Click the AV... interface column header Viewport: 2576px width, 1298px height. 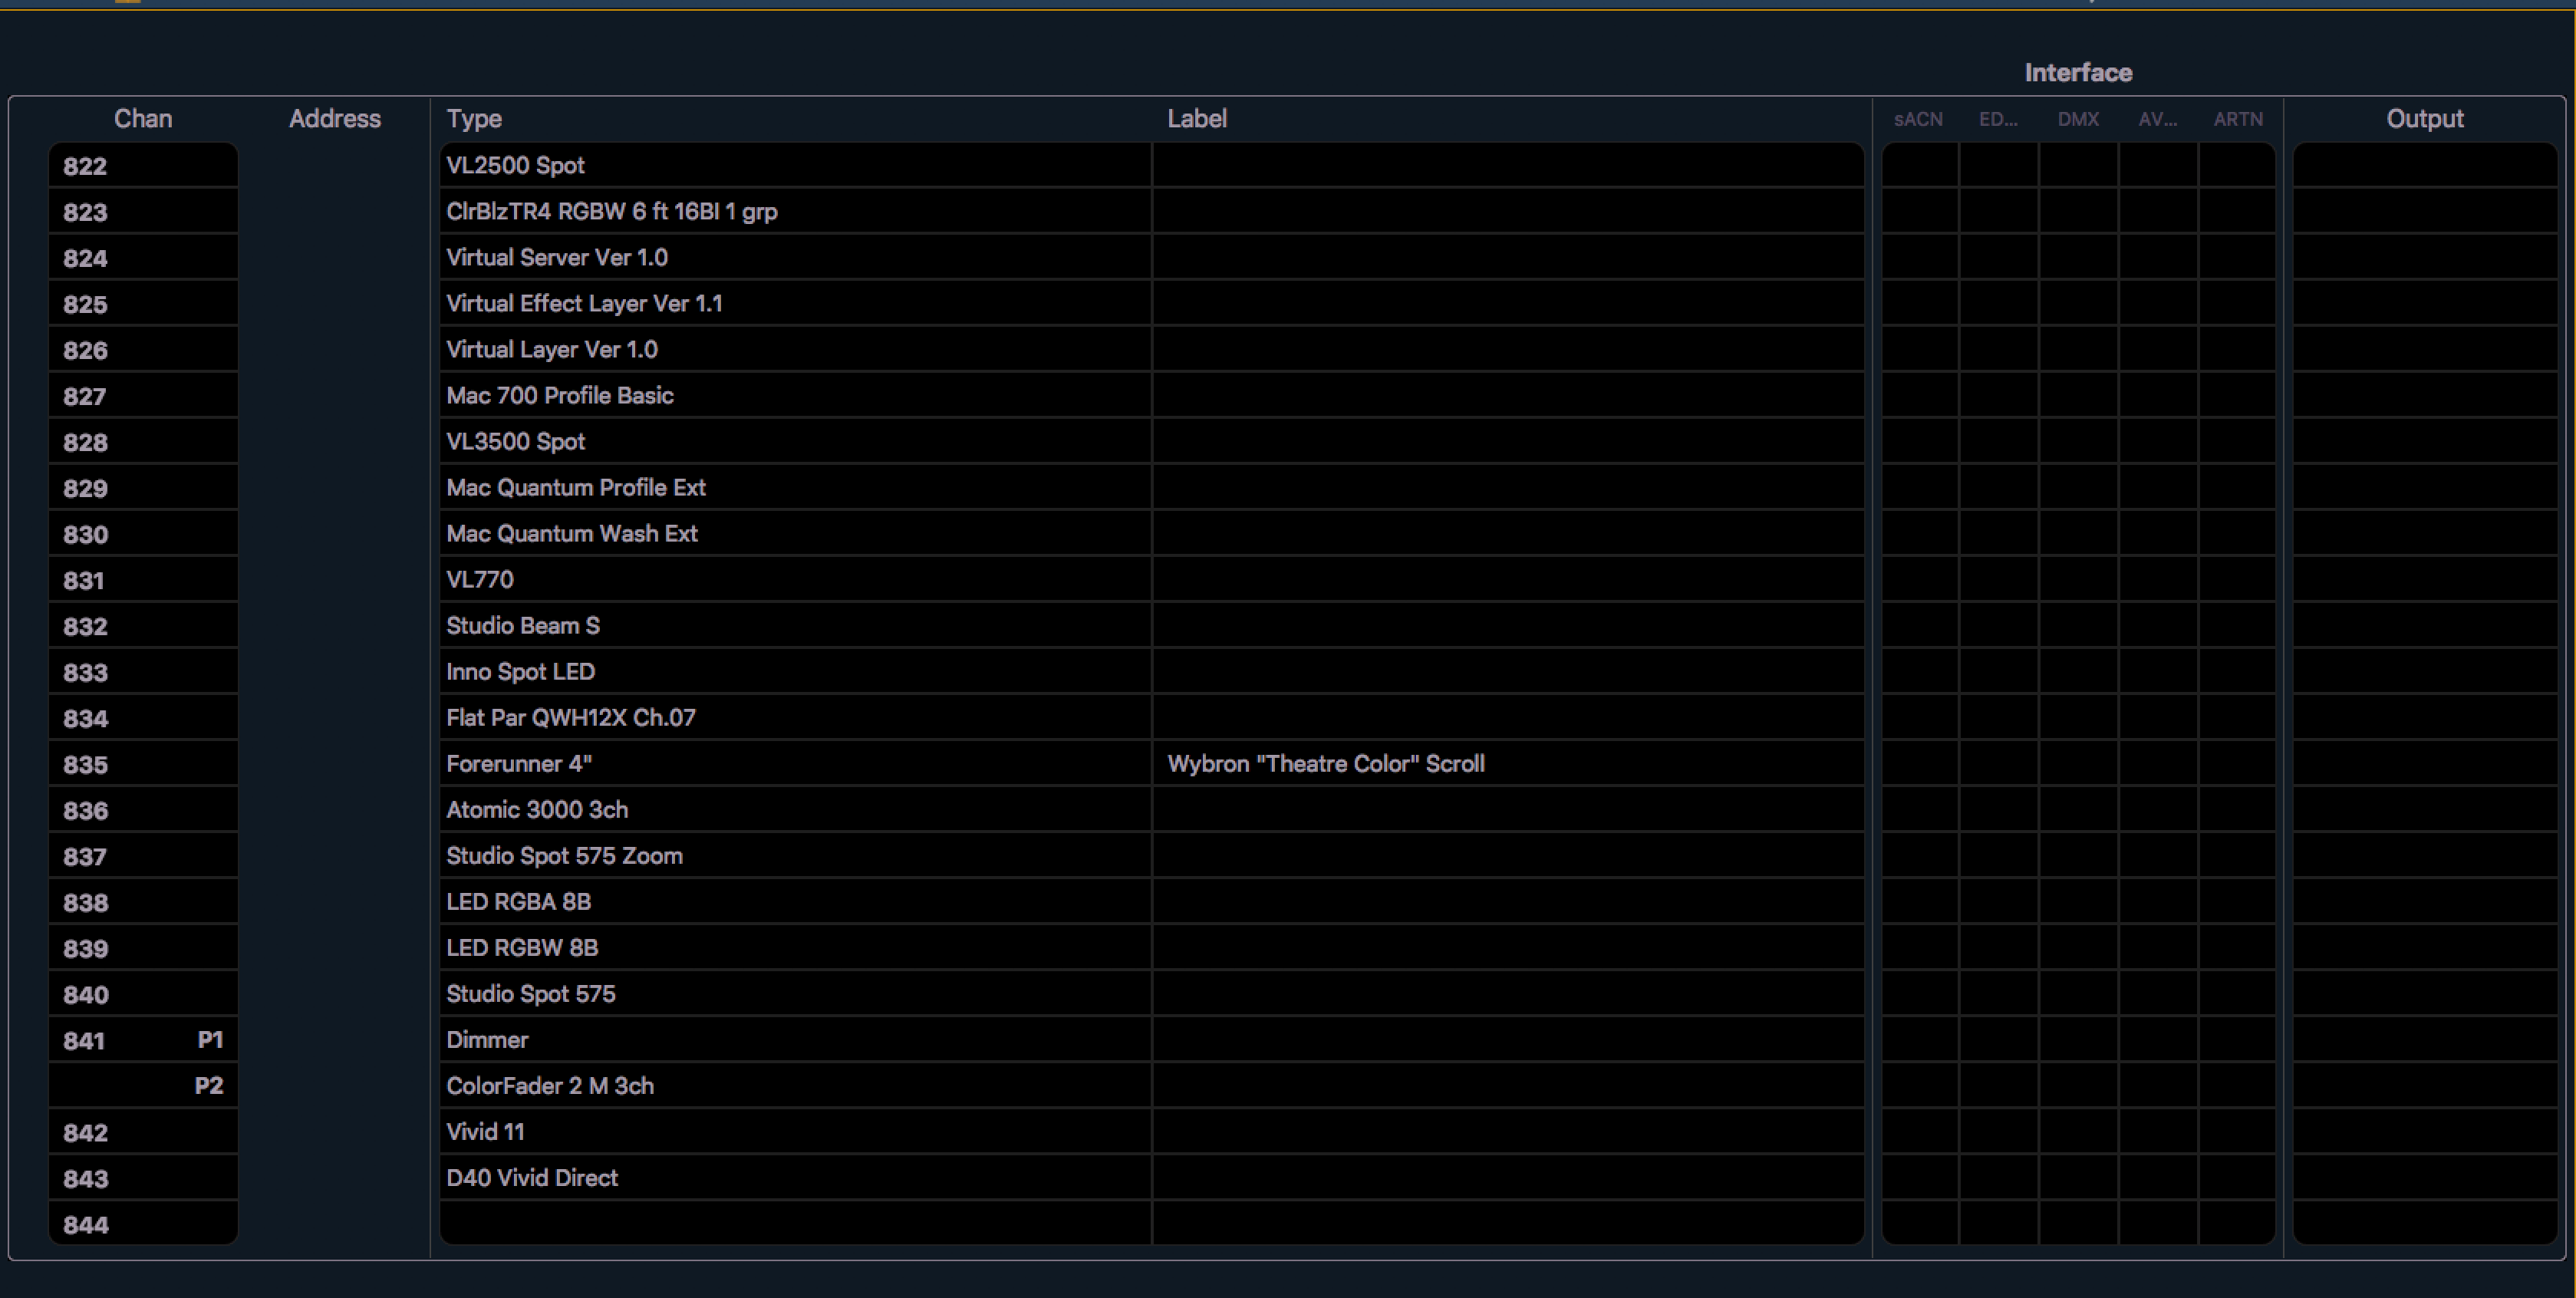point(2158,119)
